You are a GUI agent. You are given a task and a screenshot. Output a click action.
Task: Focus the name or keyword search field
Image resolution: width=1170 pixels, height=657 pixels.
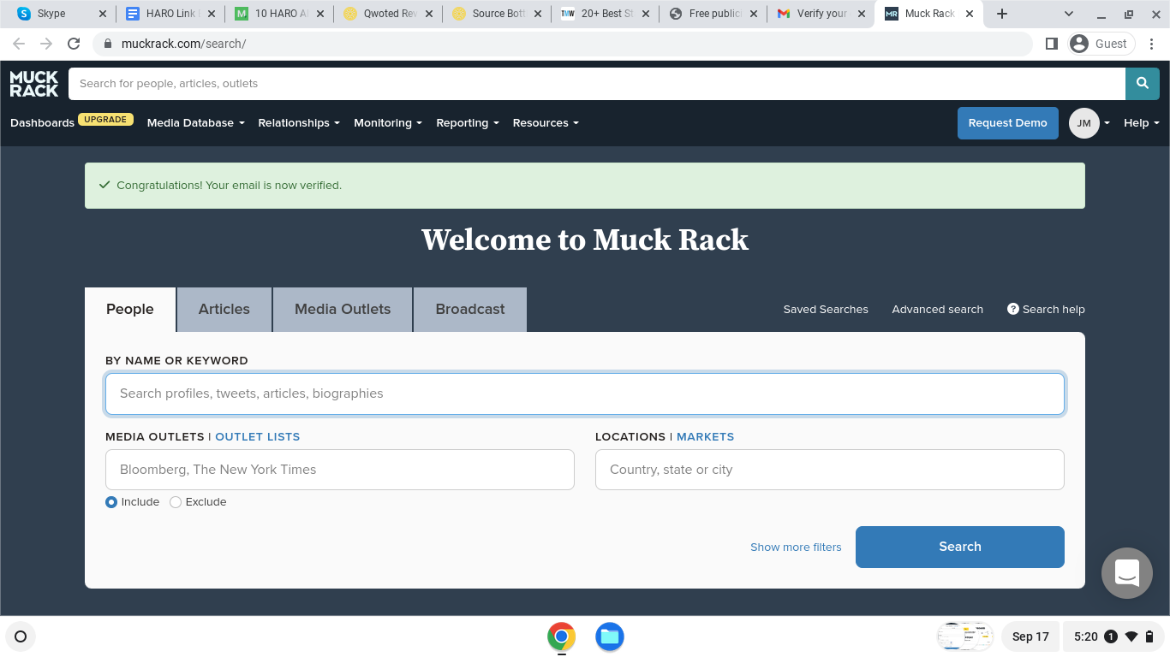585,394
